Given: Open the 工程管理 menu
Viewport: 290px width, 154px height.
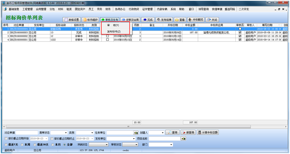Looking at the screenshot, I should point(27,9).
